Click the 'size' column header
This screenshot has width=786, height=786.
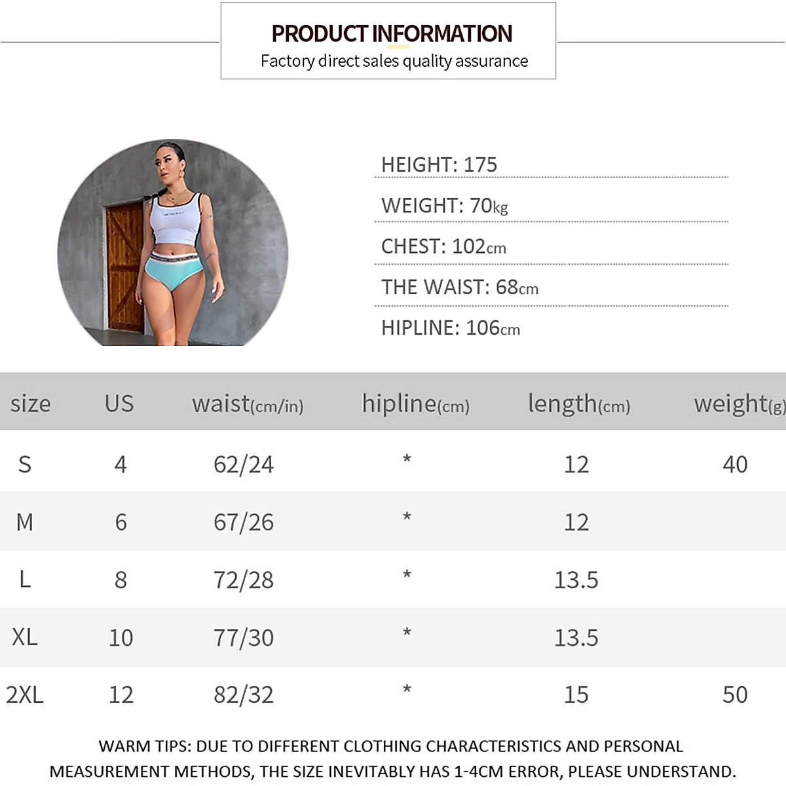point(30,403)
